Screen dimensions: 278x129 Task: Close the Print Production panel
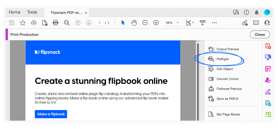click(260, 34)
